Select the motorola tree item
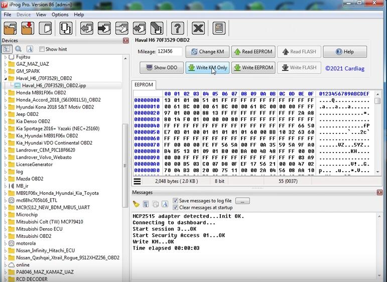387x282 pixels. pyautogui.click(x=26, y=243)
